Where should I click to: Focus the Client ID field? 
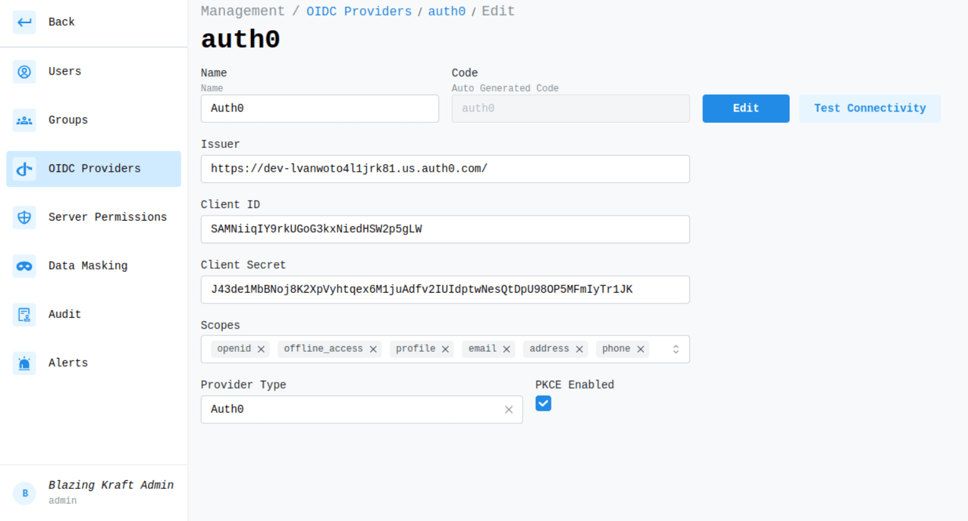445,229
